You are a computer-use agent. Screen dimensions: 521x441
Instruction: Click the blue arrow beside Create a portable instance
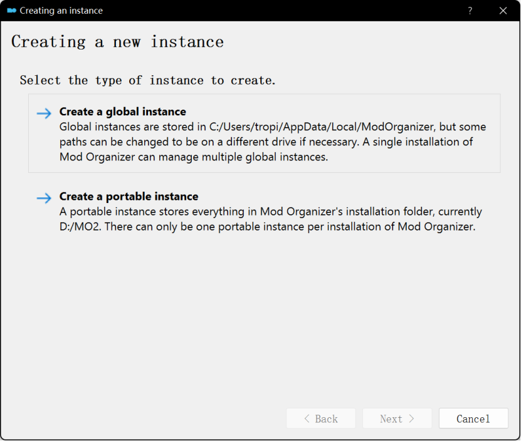coord(44,198)
